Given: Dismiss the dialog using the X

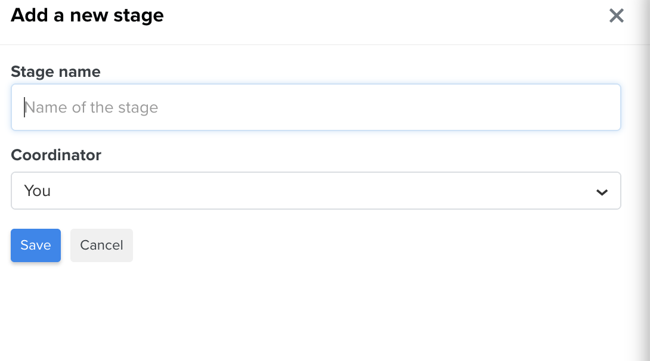Looking at the screenshot, I should click(x=617, y=15).
